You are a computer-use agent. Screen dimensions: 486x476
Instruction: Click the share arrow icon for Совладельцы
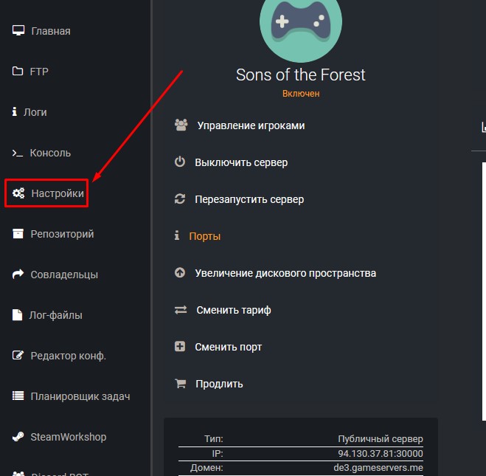(18, 275)
